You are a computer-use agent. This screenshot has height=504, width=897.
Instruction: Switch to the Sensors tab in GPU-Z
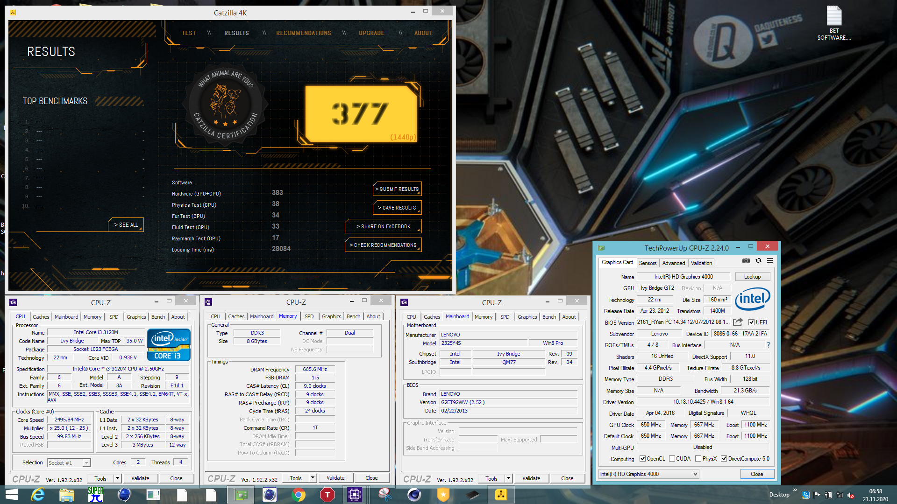(648, 263)
